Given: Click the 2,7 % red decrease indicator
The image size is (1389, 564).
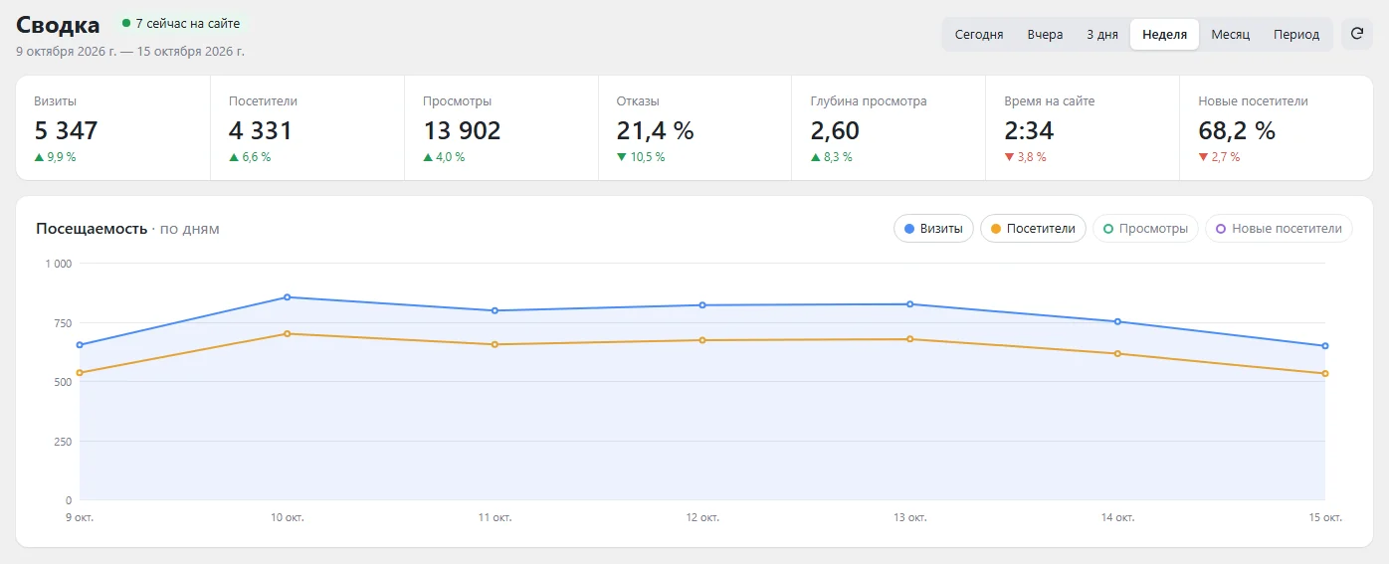Looking at the screenshot, I should click(1219, 157).
